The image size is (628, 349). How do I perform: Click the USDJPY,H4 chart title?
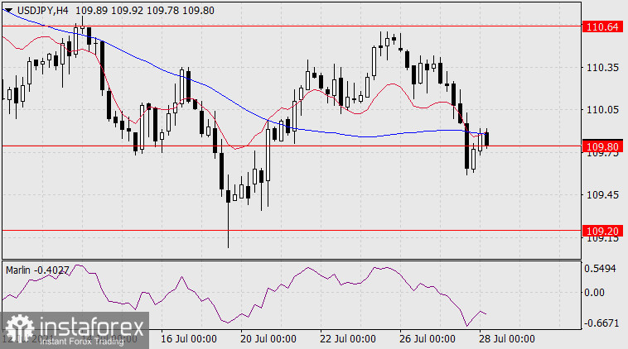point(42,8)
